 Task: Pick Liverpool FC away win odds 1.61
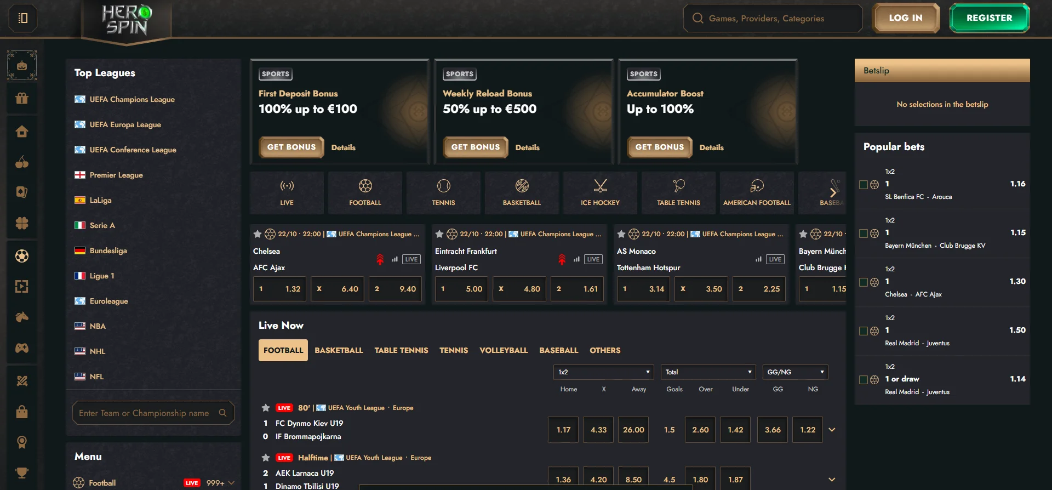tap(578, 289)
